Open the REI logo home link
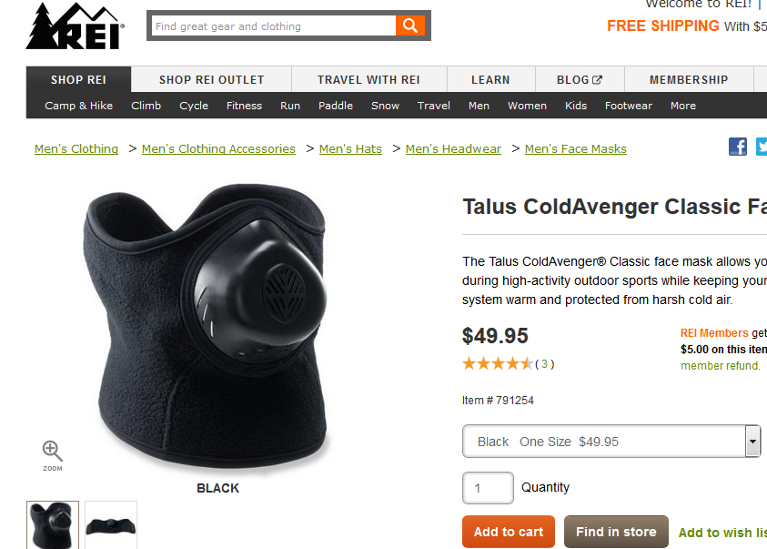Screen dimensions: 767x549 point(75,25)
